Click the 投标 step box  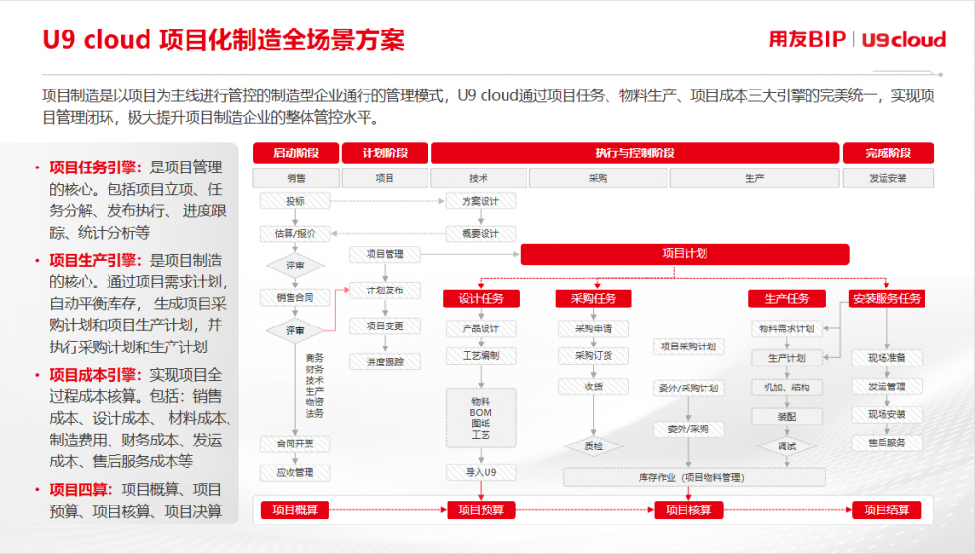coord(295,201)
